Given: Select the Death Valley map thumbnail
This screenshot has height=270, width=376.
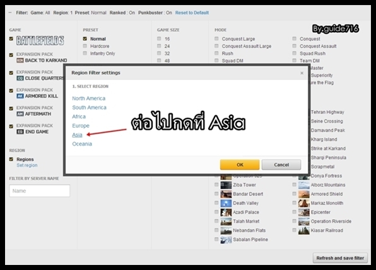Looking at the screenshot, I should pos(226,203).
